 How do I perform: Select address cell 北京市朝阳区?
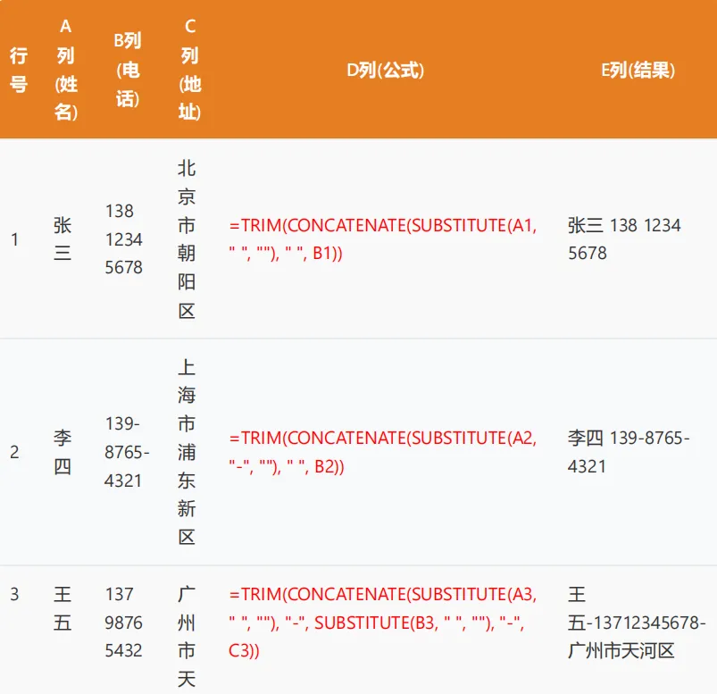pos(187,238)
